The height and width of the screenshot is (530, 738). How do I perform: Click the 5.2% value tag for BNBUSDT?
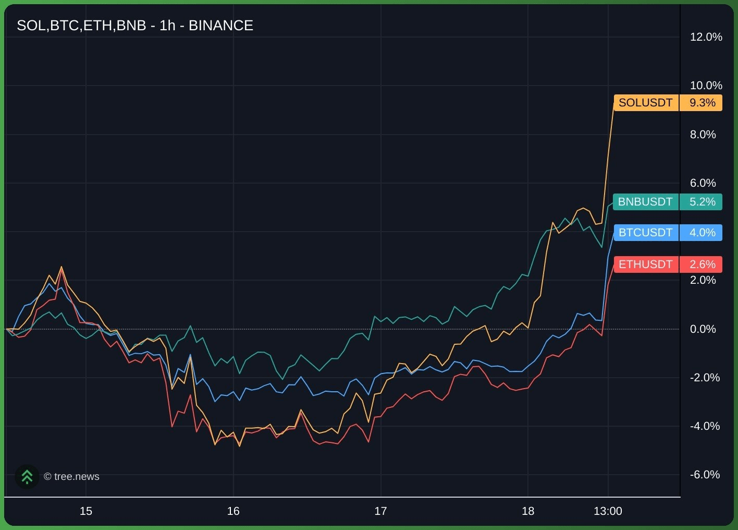(702, 202)
